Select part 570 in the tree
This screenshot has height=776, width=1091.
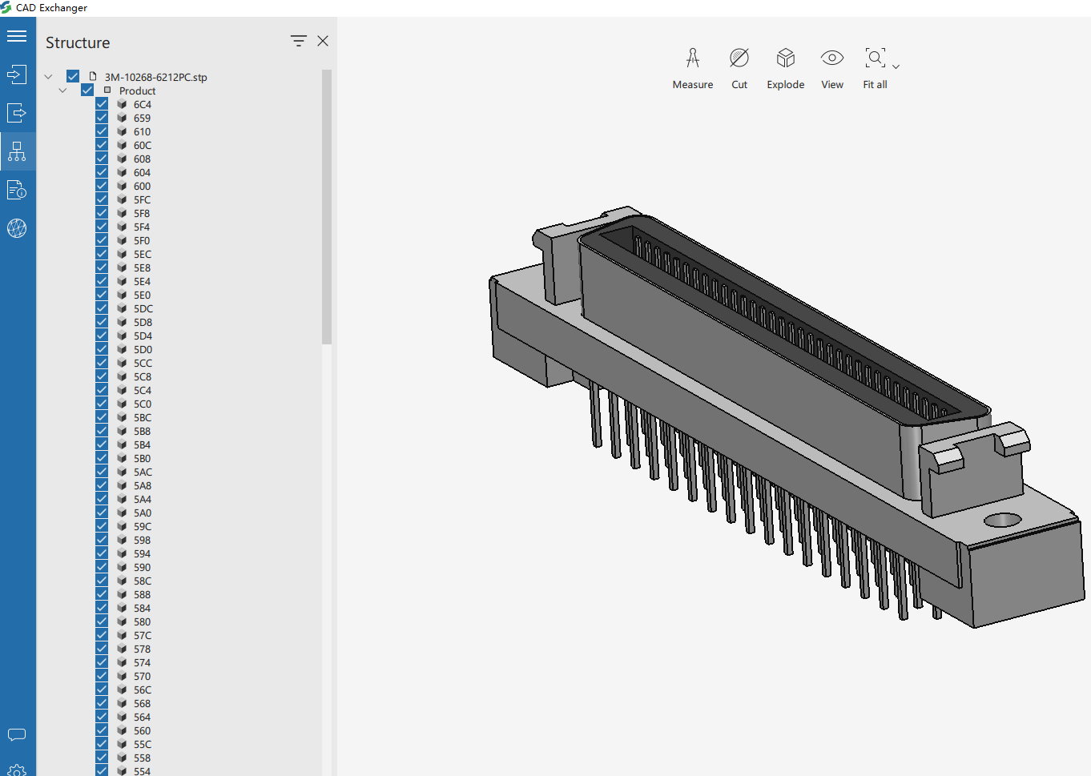pos(142,676)
